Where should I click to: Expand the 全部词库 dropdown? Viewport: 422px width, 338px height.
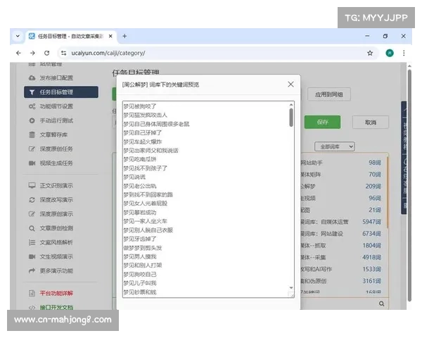click(x=331, y=147)
